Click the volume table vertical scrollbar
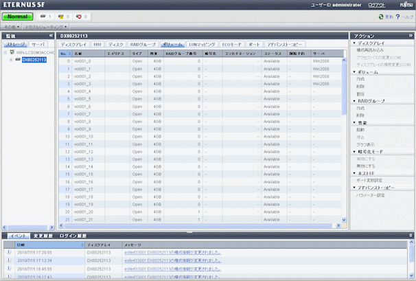The image size is (416, 281). pos(344,89)
